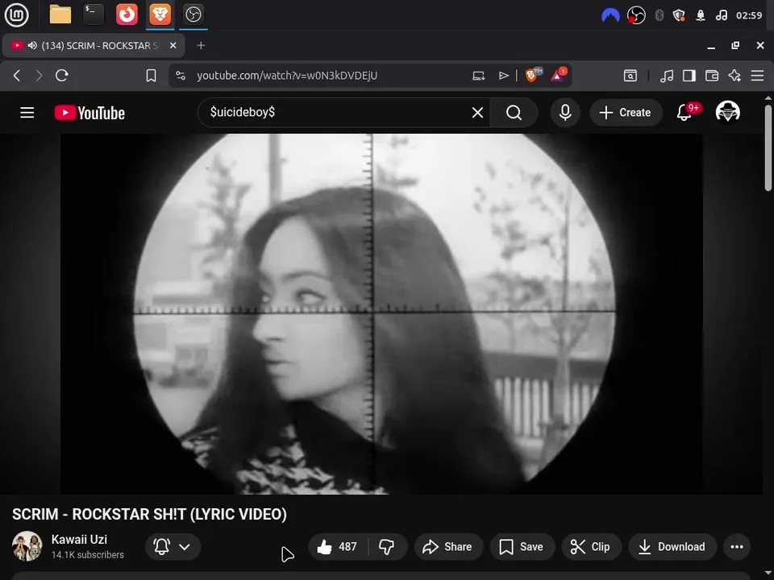
Task: Search with your voice microphone button
Action: tap(565, 113)
